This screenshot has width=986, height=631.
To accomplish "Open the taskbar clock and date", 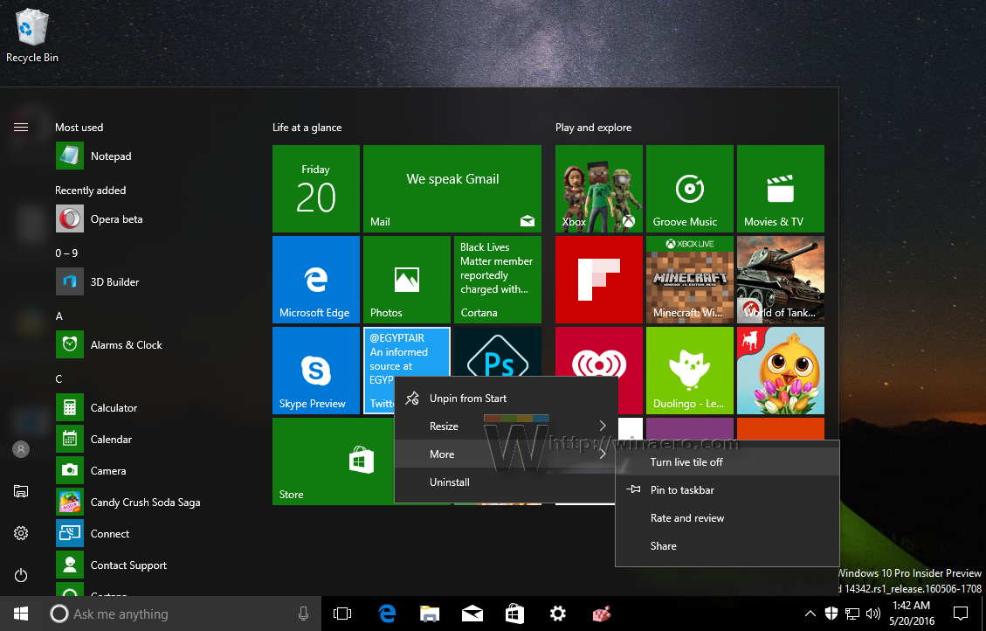I will (x=912, y=614).
